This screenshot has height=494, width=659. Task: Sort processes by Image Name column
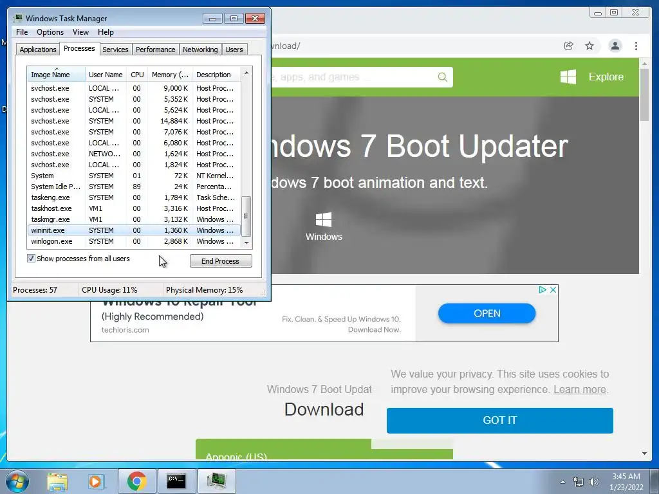[x=57, y=75]
